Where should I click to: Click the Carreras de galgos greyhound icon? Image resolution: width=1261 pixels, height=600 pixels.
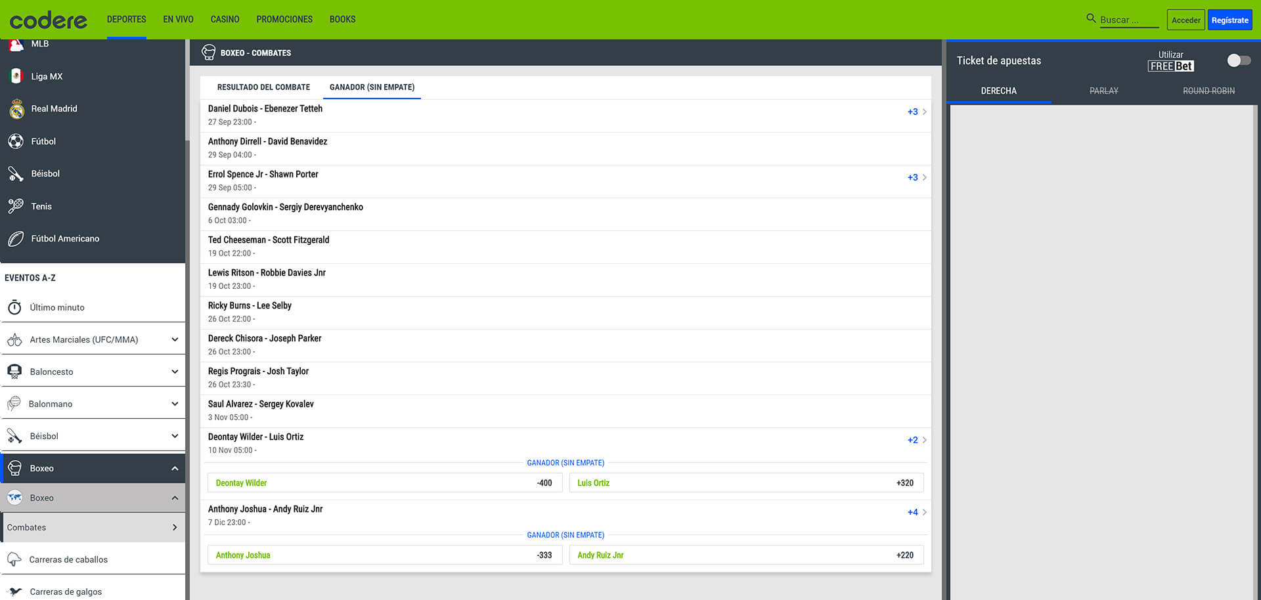14,591
